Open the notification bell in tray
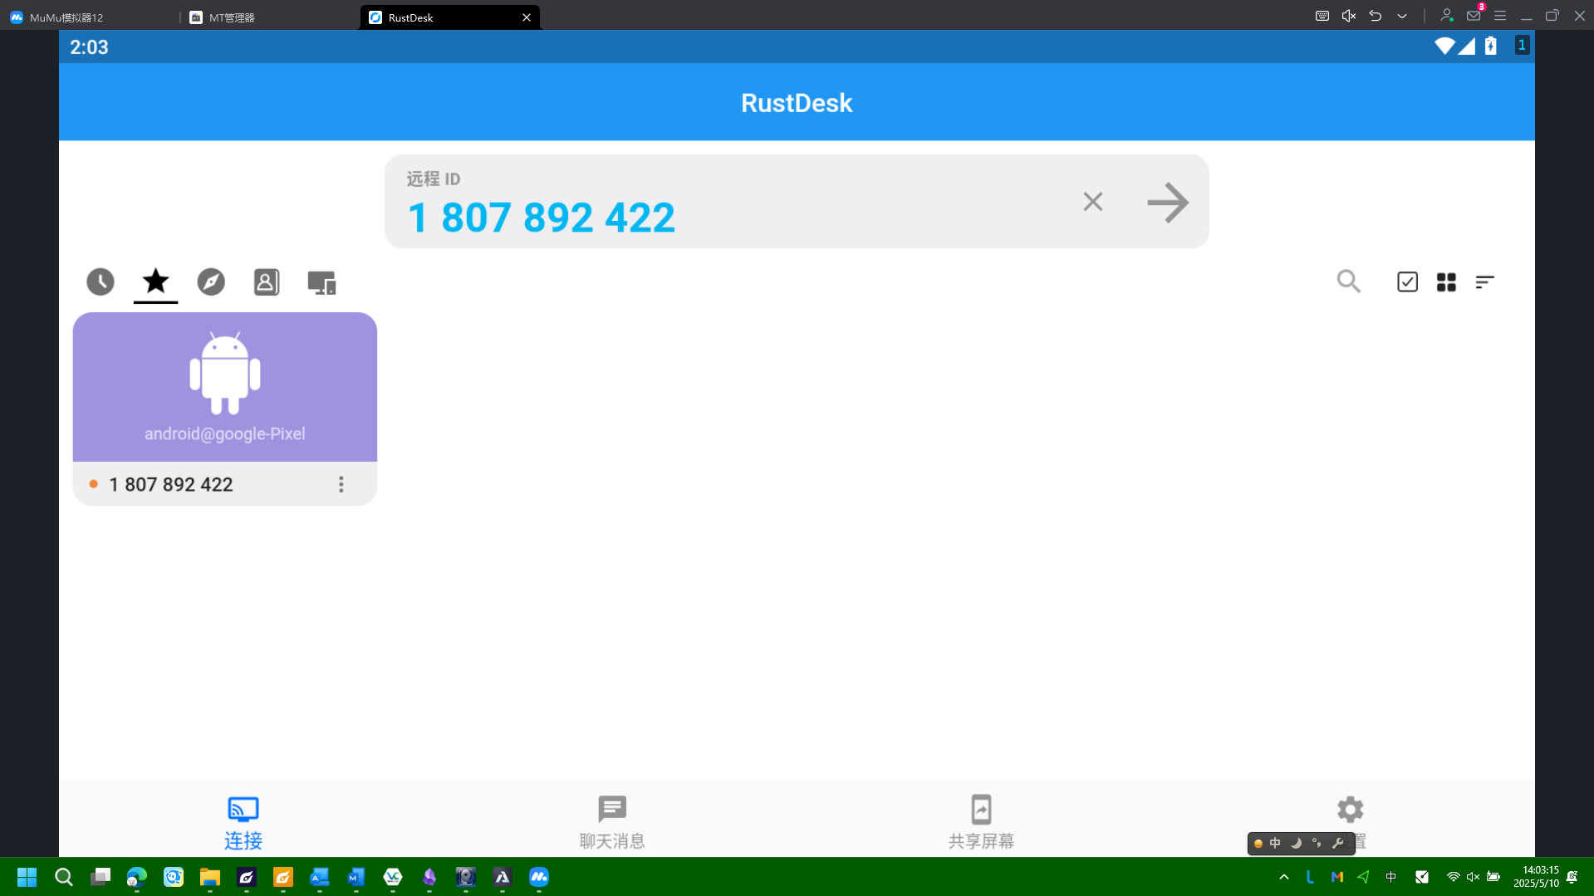Viewport: 1594px width, 896px height. pyautogui.click(x=1572, y=877)
